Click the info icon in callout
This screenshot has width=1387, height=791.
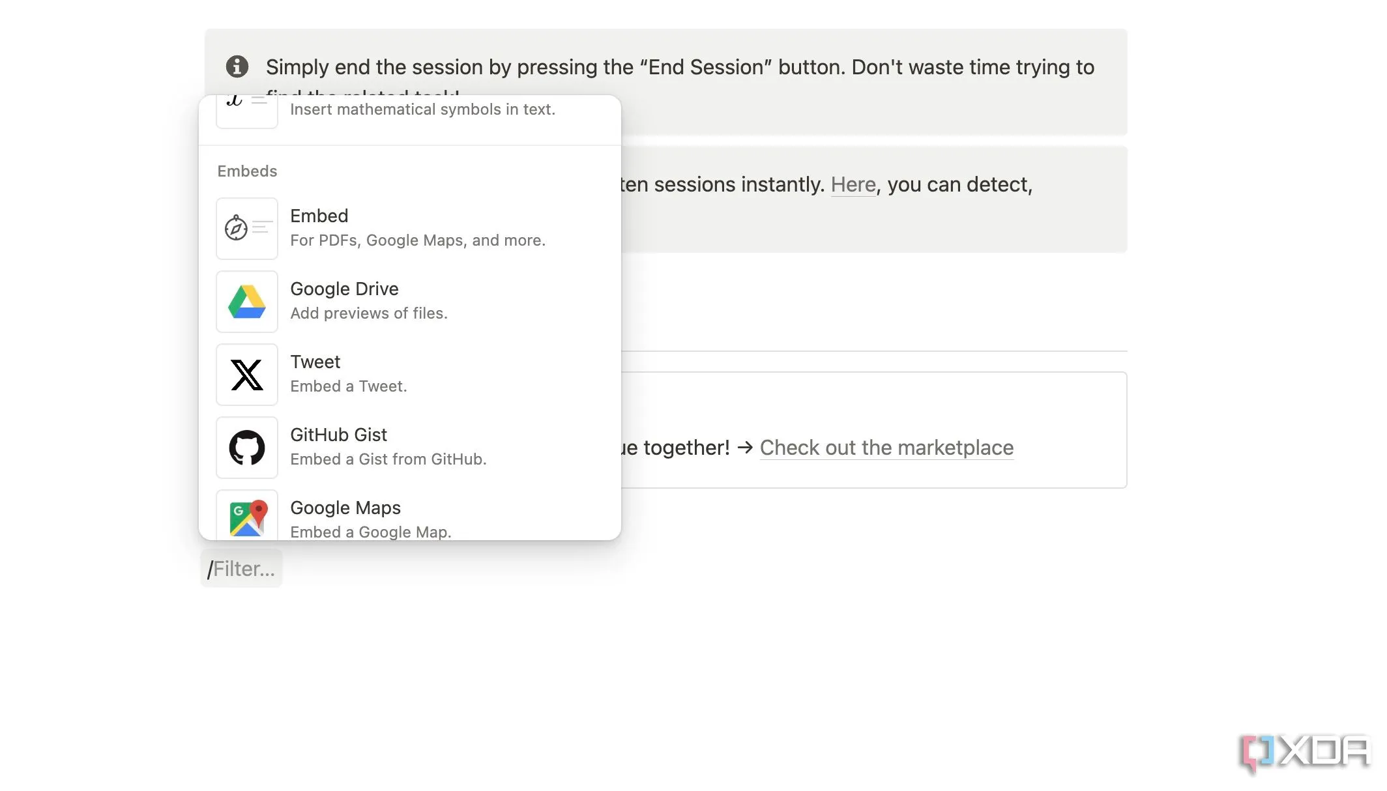tap(237, 66)
